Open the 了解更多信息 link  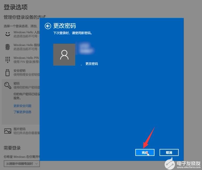tap(22, 112)
